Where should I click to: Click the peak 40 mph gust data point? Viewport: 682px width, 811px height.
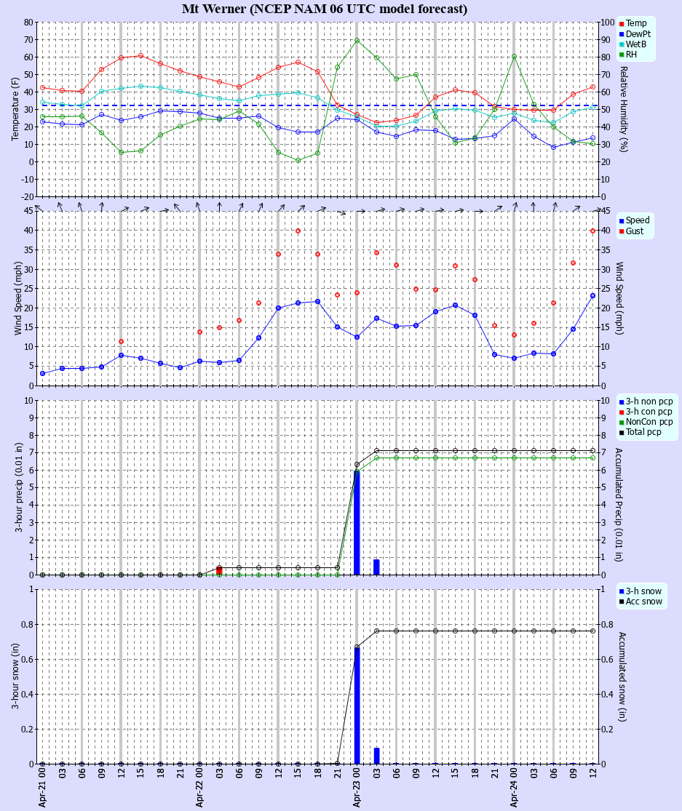point(299,231)
